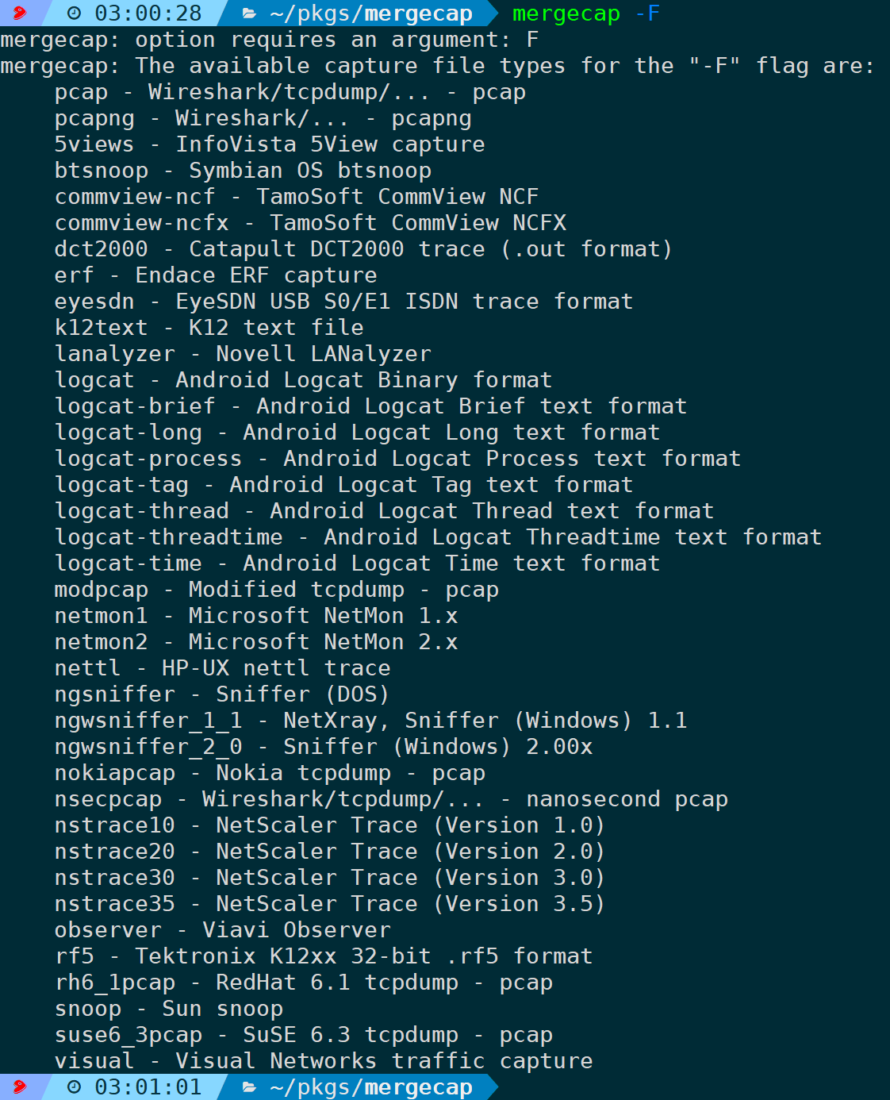Click the clock icon beside 03:00:28

[74, 13]
